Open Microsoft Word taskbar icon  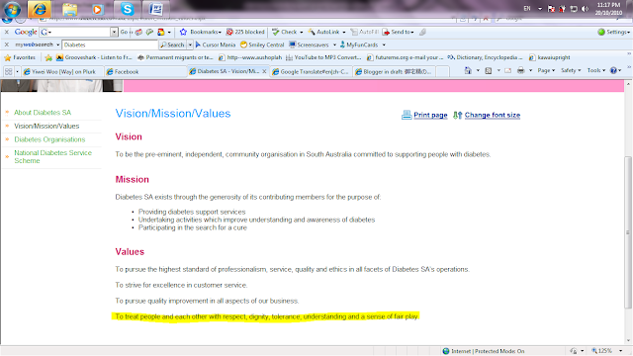(x=156, y=9)
